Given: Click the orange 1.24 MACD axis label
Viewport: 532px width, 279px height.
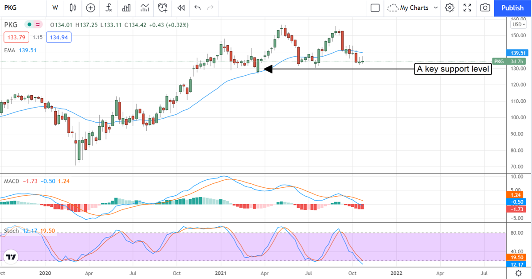Looking at the screenshot, I should tap(516, 195).
